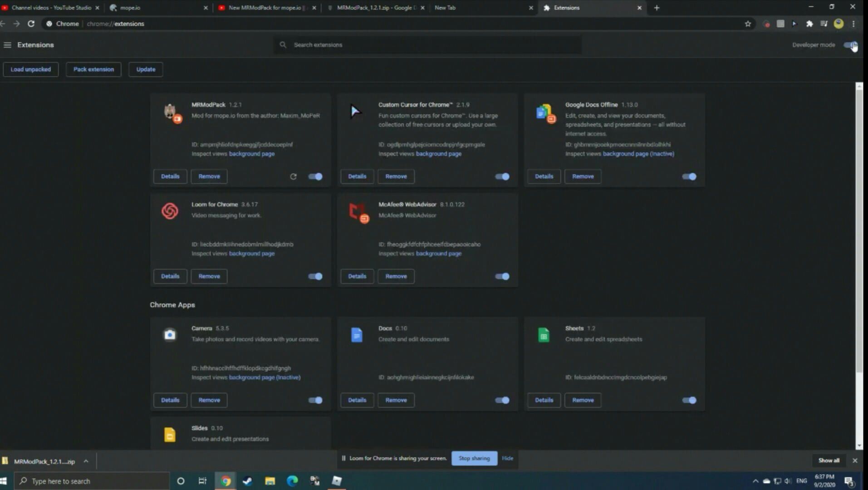The image size is (868, 490).
Task: Switch to MRModPack_1.2.1.zip Google Drive tab
Action: pos(375,8)
